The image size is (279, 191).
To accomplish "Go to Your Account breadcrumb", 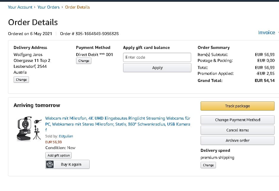I will (20, 7).
